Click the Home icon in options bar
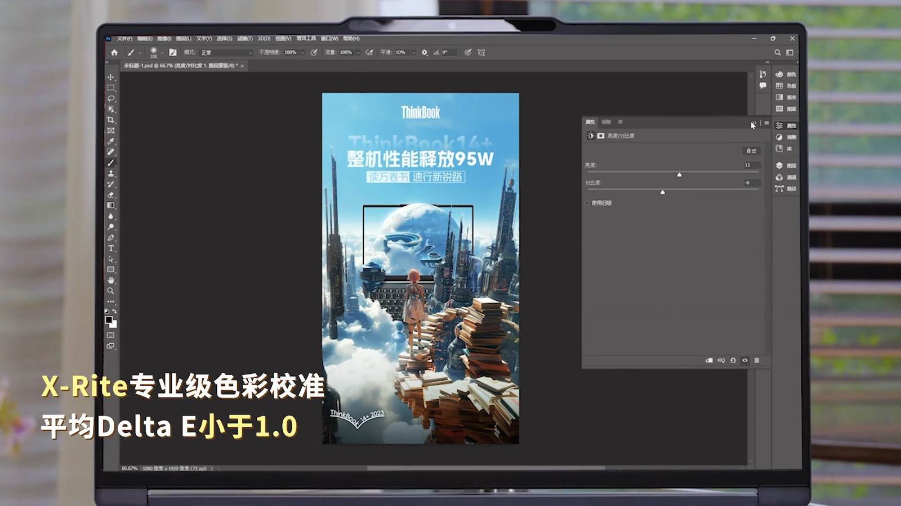 point(114,52)
